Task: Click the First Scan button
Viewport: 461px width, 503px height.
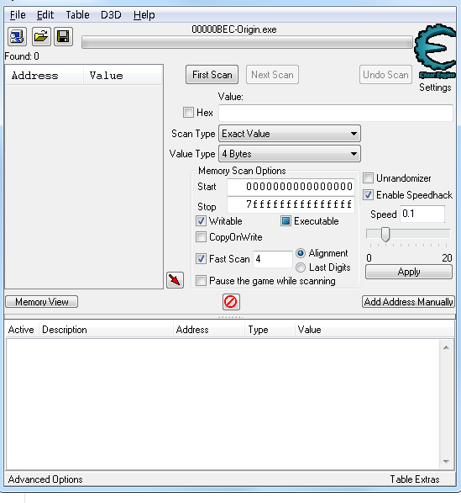Action: (212, 75)
